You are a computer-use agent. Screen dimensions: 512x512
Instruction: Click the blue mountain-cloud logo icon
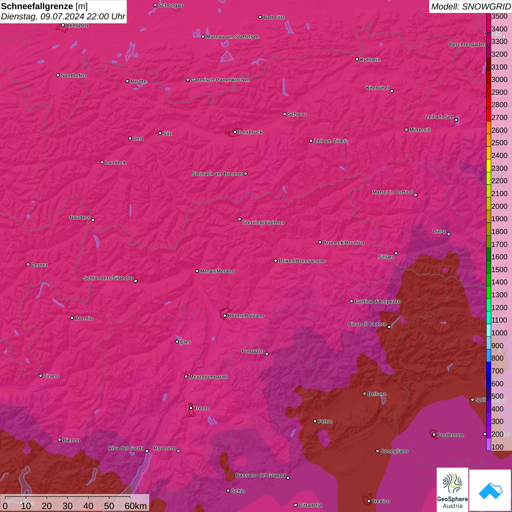[490, 490]
